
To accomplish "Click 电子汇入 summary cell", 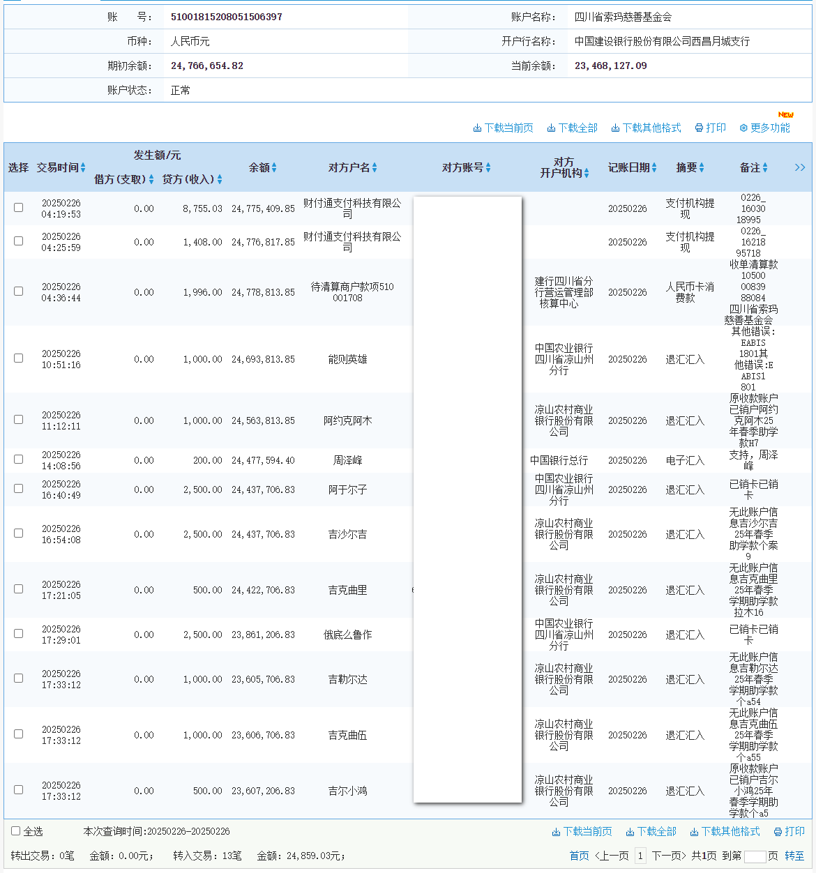I will (685, 460).
